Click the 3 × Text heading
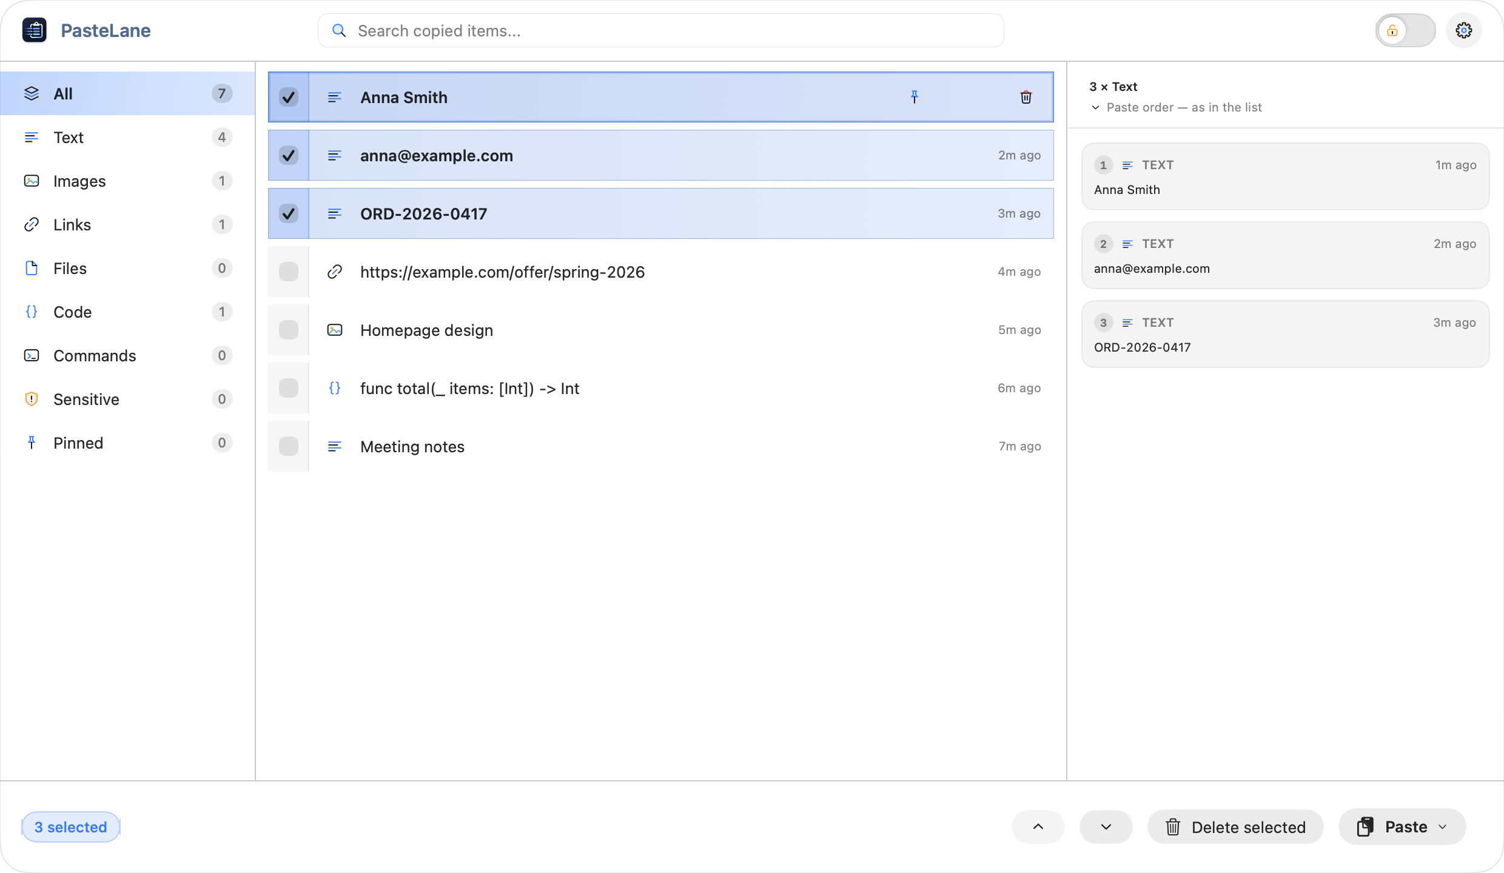This screenshot has height=873, width=1504. click(1113, 87)
